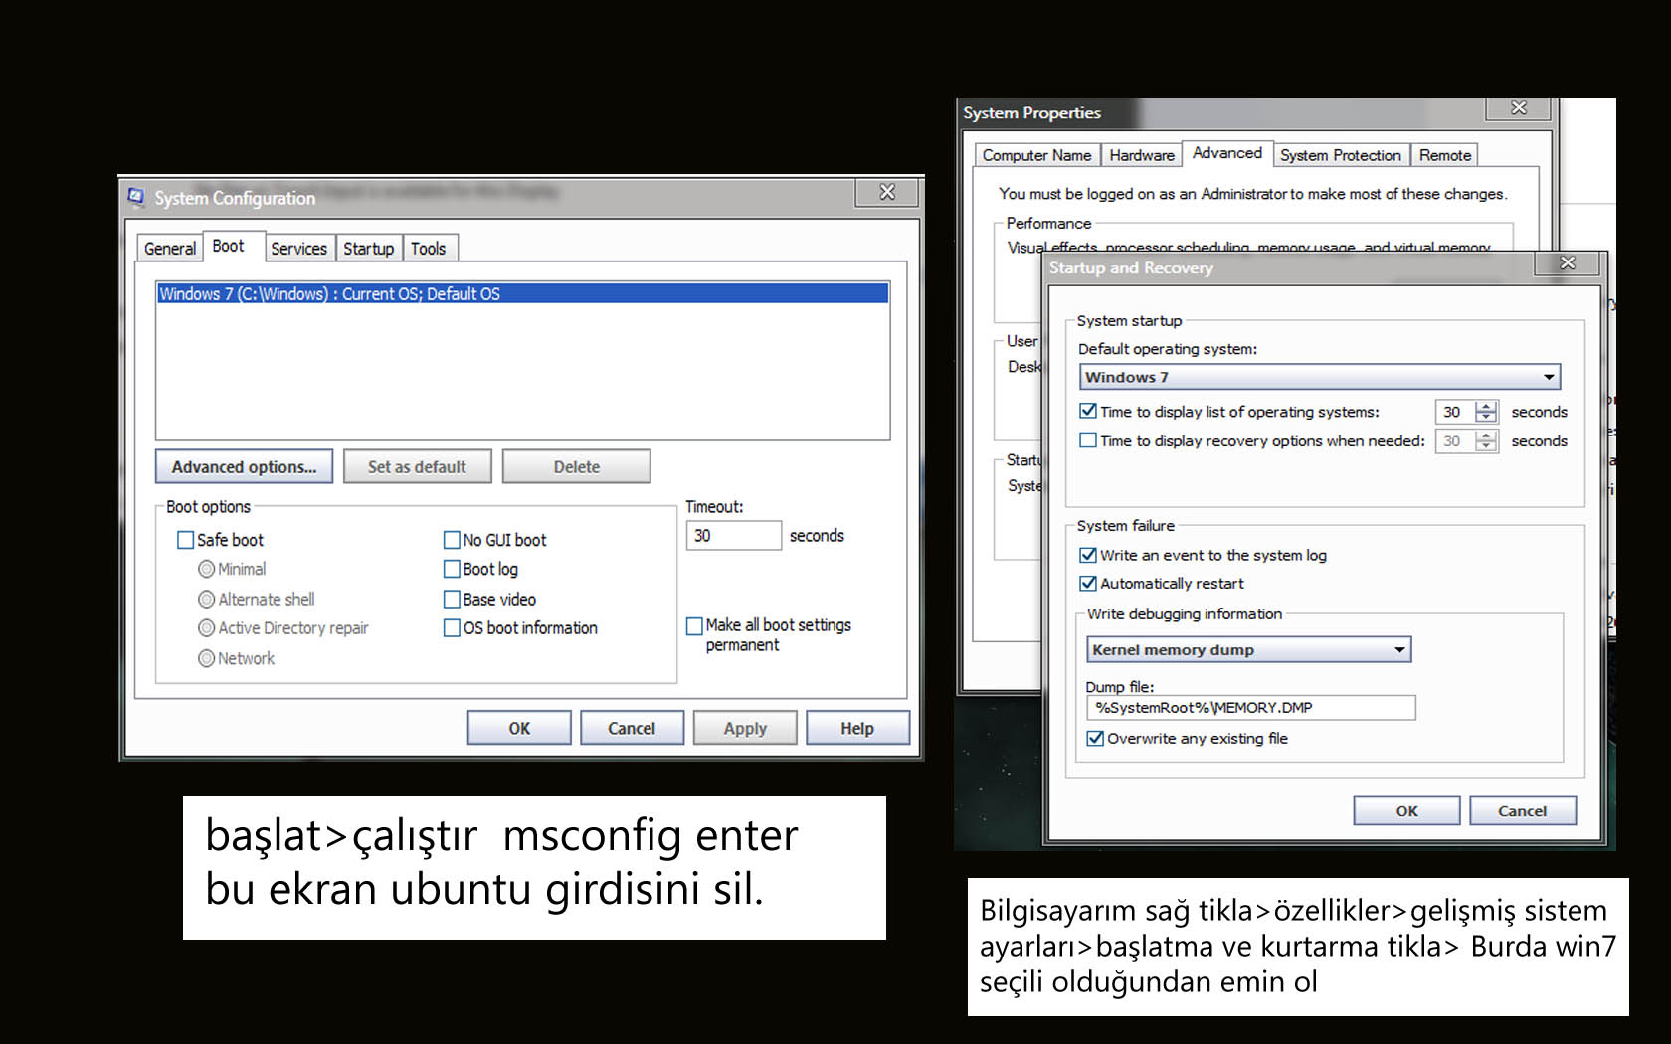
Task: Click the Set as default button
Action: [x=417, y=466]
